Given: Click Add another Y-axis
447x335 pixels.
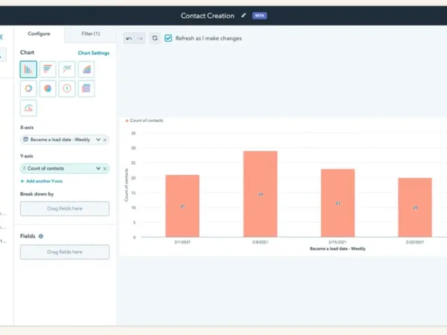Looking at the screenshot, I should (42, 181).
